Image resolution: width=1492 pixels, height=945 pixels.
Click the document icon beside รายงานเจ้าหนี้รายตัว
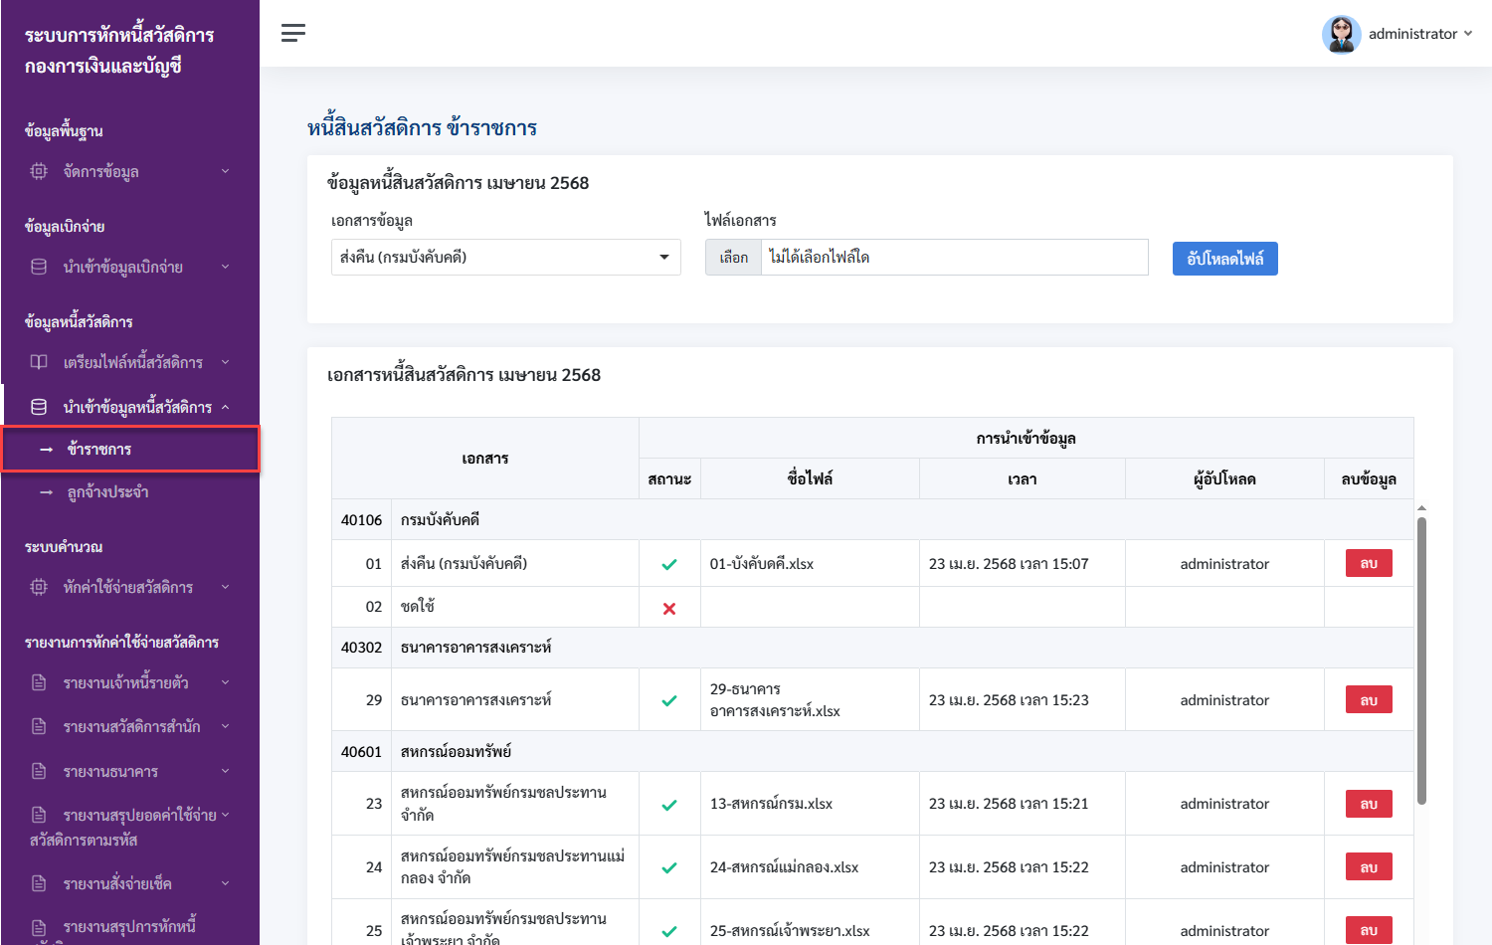point(39,682)
